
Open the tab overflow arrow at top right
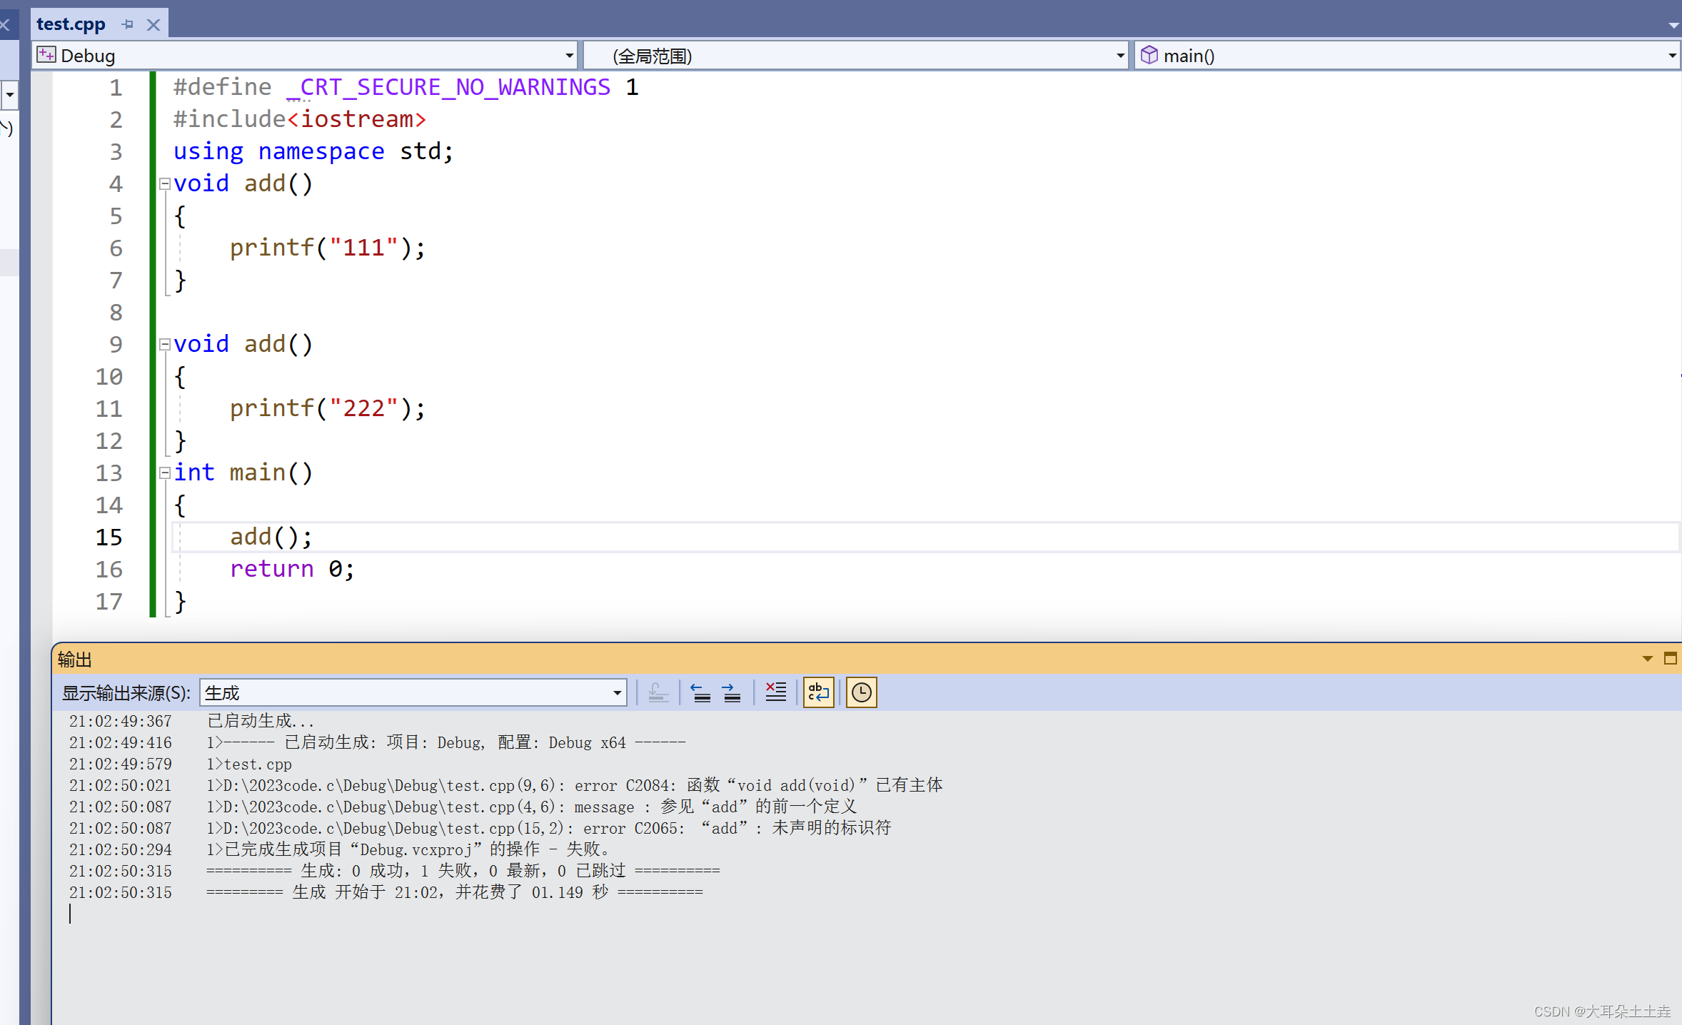click(1673, 25)
